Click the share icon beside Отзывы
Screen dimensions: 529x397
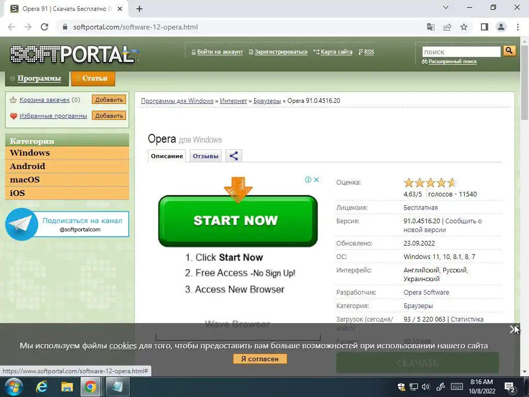[x=234, y=156]
